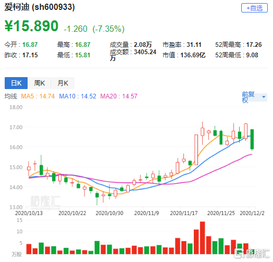This screenshot has width=273, height=262.
Task: Click the 2020/10/30 date axis label
Action: [109, 213]
